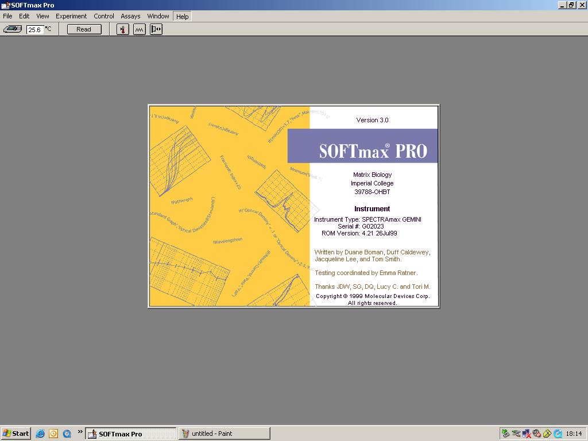Image resolution: width=588 pixels, height=441 pixels.
Task: Click the SOFTmax PRO logo banner
Action: 362,146
